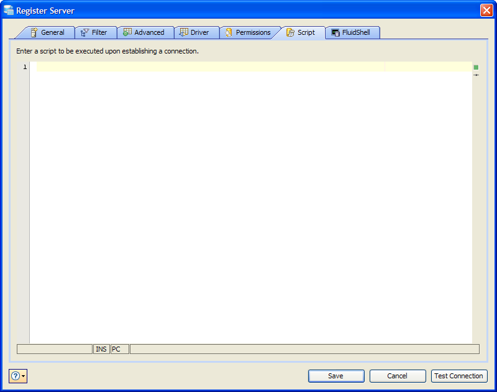Click the Cancel button

398,376
